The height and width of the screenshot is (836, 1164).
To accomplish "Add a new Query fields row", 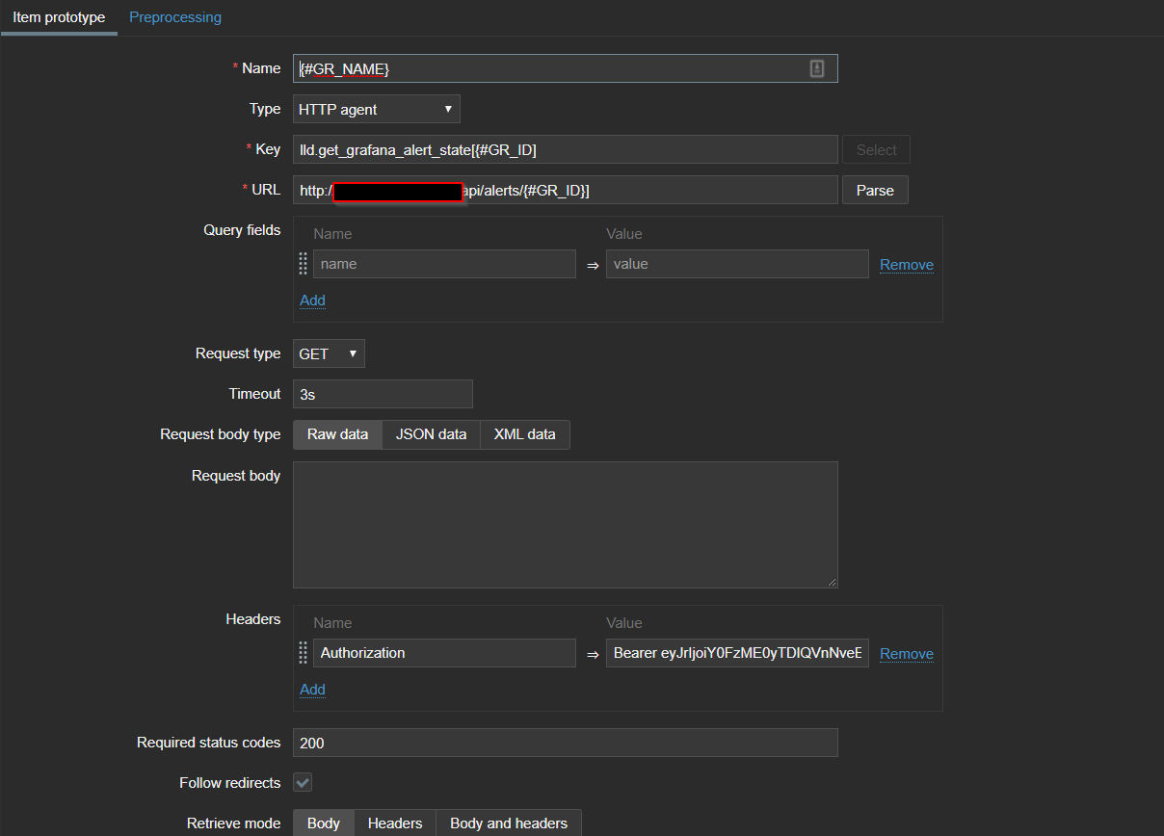I will click(312, 300).
